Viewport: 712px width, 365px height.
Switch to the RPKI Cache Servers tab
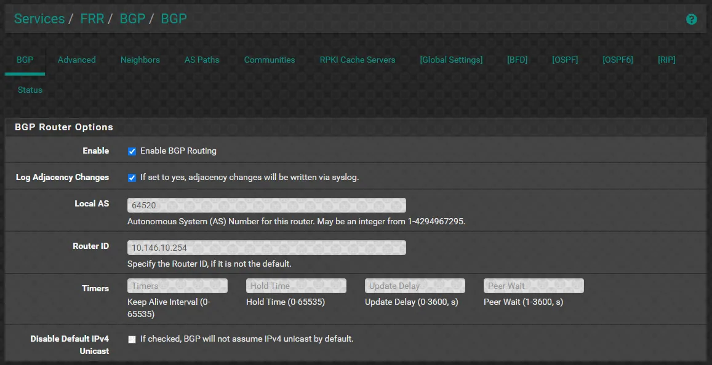click(x=358, y=60)
